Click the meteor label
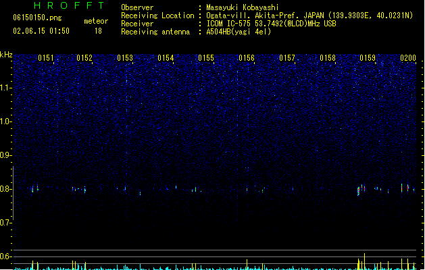This screenshot has height=270, width=425. [x=96, y=21]
